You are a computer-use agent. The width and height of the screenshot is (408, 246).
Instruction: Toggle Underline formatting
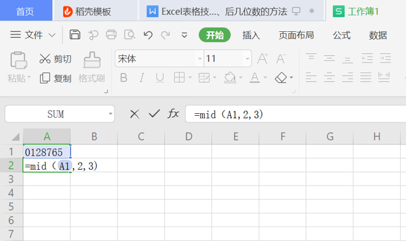point(160,77)
